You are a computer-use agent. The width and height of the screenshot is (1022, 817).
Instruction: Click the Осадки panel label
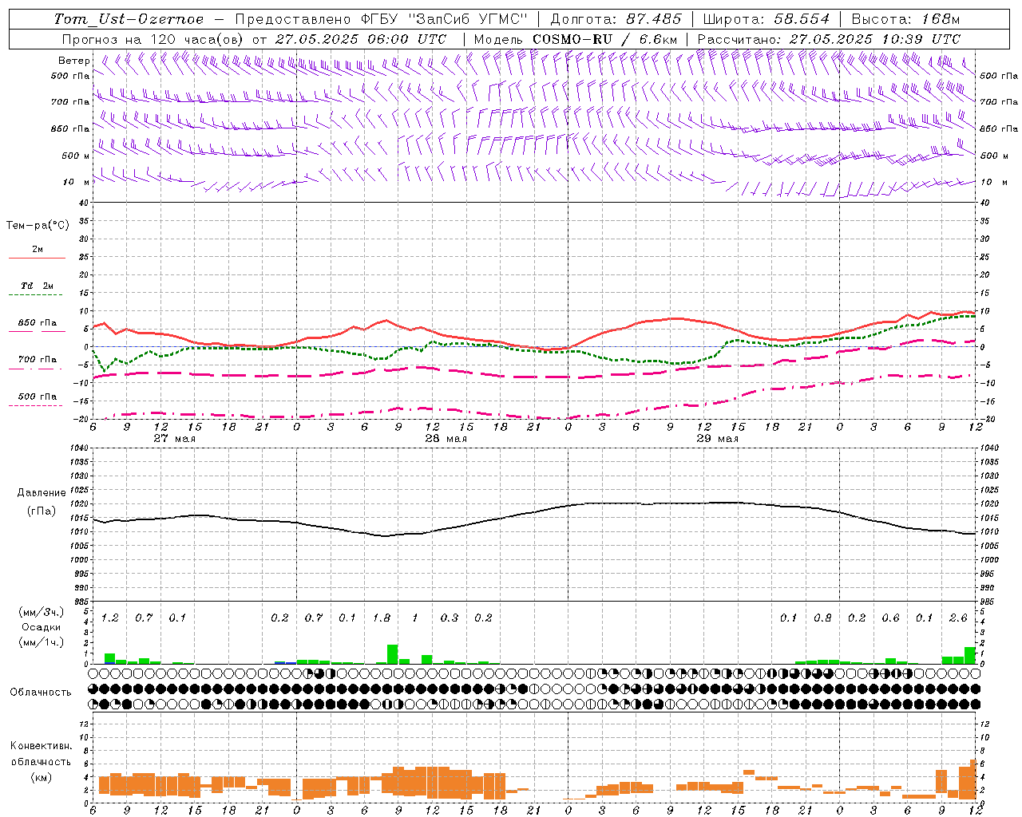tap(42, 627)
